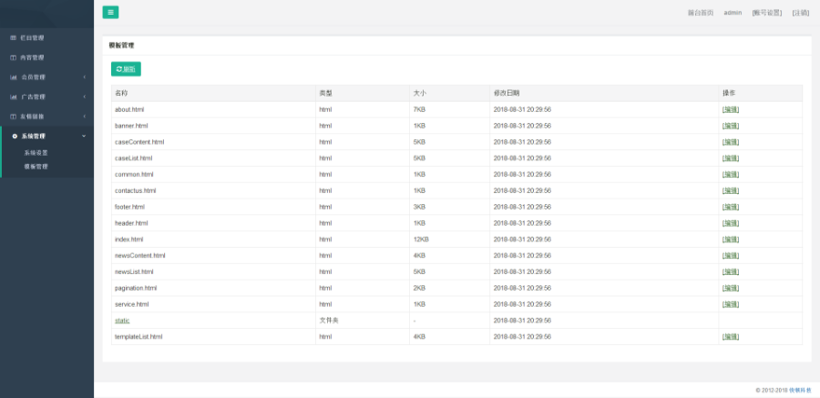Collapse the 系统管理 menu chevron
The image size is (820, 398).
click(85, 136)
